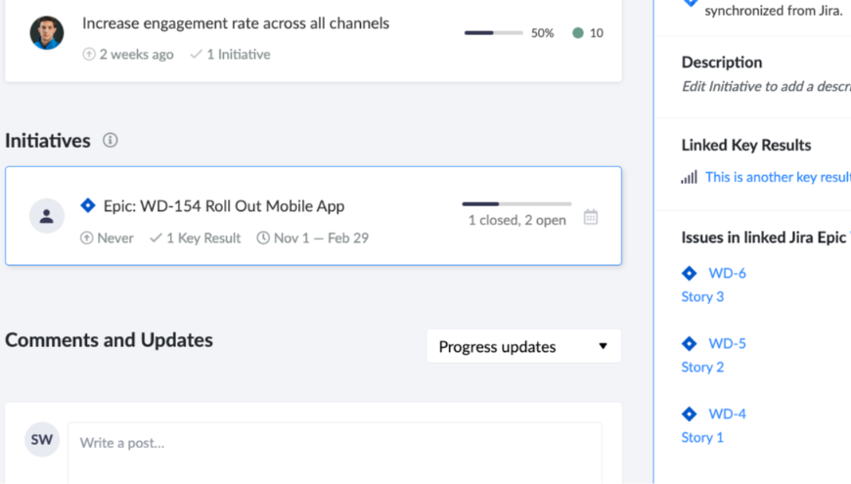
Task: Click the green status dot showing 10
Action: point(578,33)
